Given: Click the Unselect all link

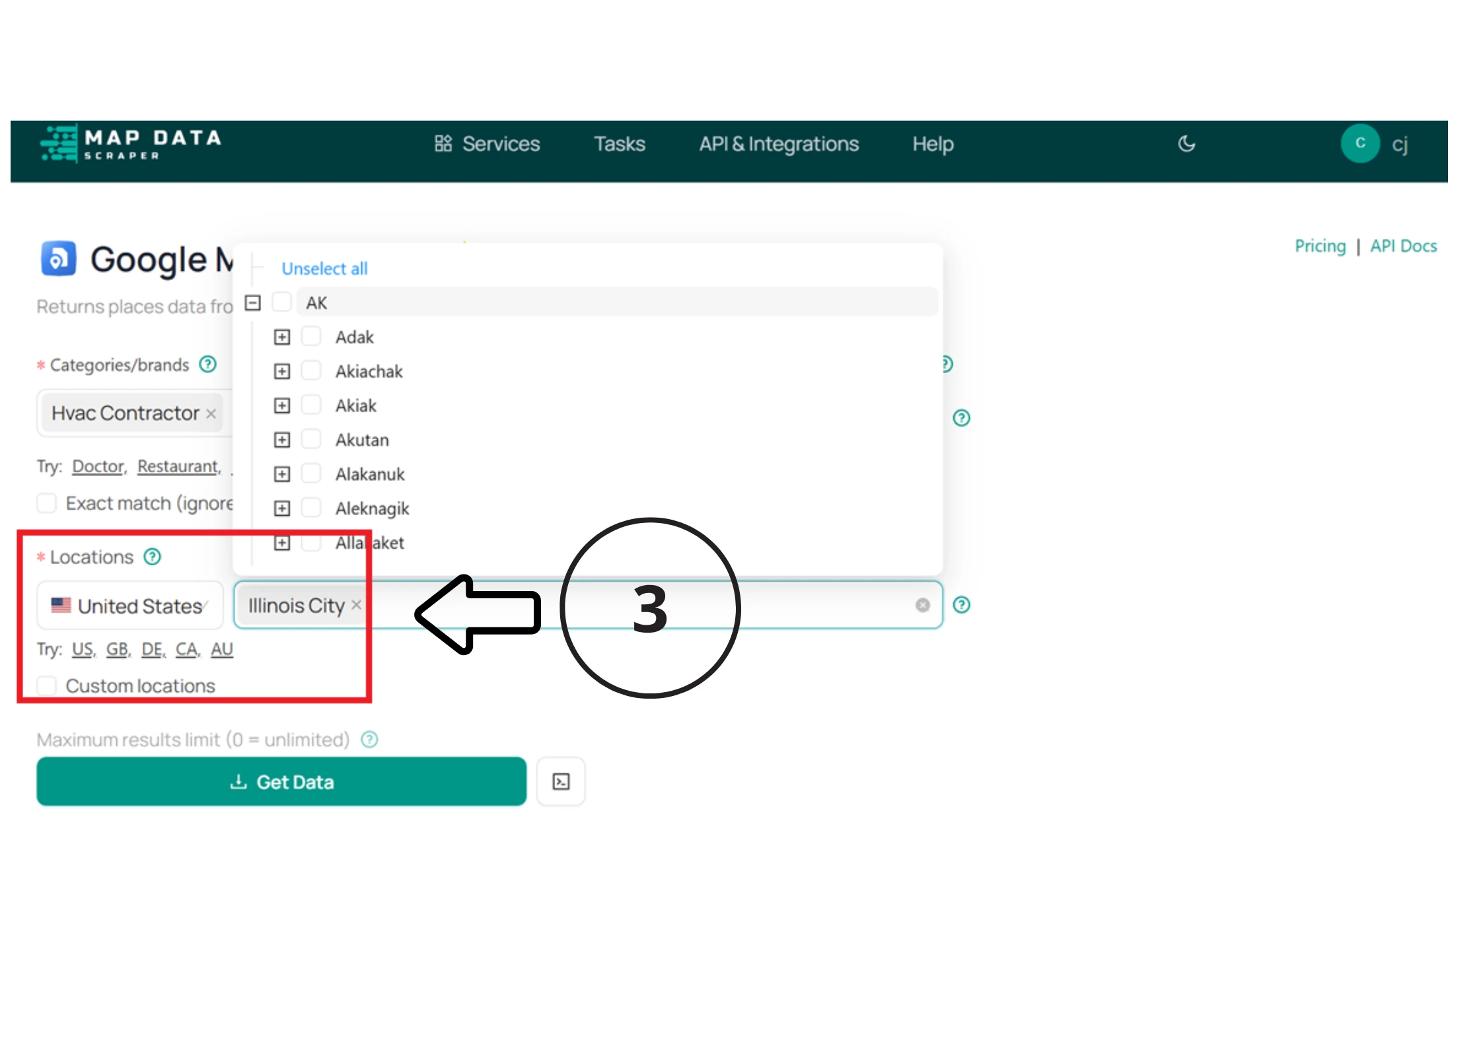Looking at the screenshot, I should click(324, 269).
